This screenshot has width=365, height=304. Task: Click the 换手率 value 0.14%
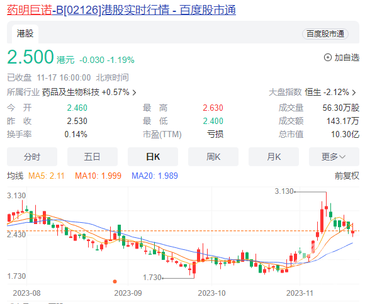pyautogui.click(x=76, y=134)
